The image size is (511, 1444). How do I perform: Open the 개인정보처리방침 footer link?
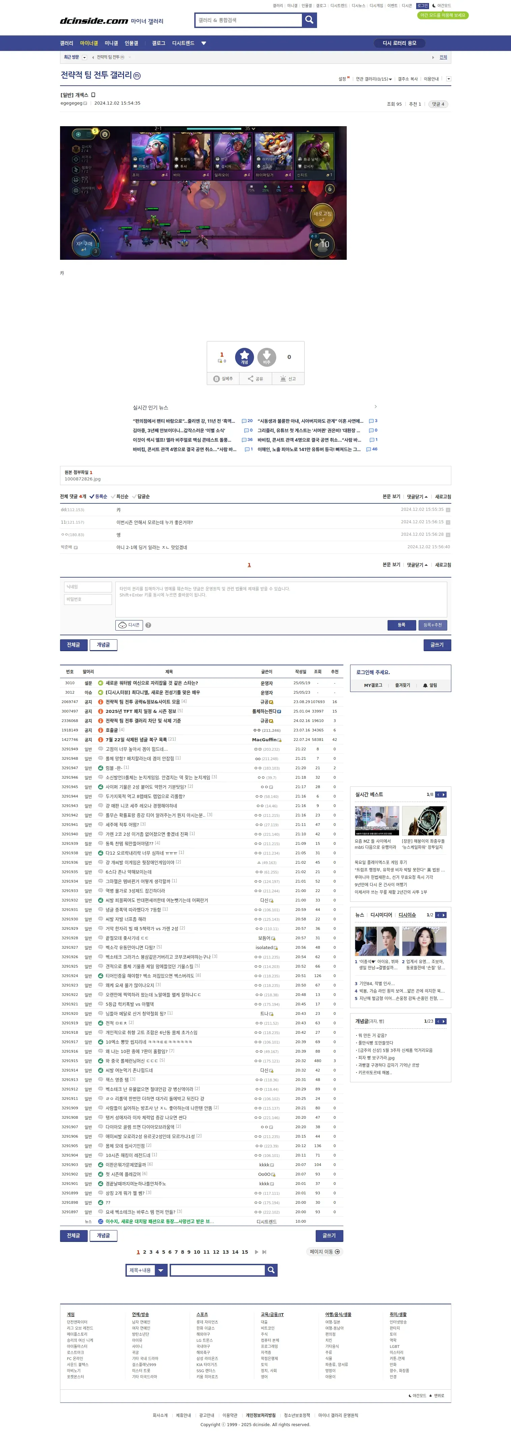tap(260, 1415)
